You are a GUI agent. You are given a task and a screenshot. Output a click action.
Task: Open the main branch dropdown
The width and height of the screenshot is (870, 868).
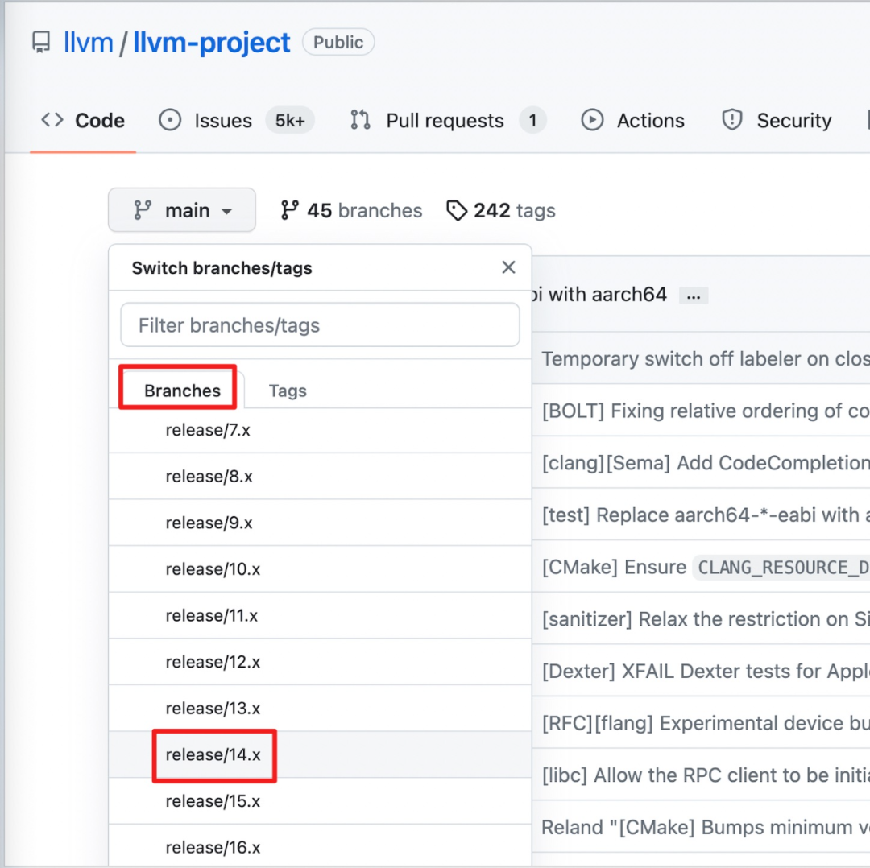(x=182, y=211)
